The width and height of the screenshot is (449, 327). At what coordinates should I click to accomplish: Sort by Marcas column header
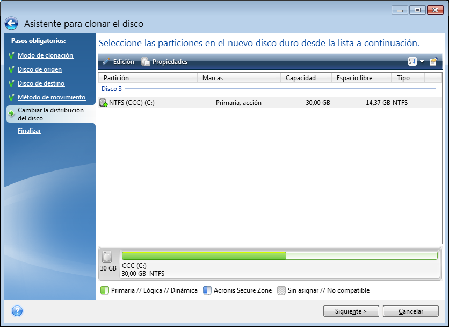click(x=239, y=78)
